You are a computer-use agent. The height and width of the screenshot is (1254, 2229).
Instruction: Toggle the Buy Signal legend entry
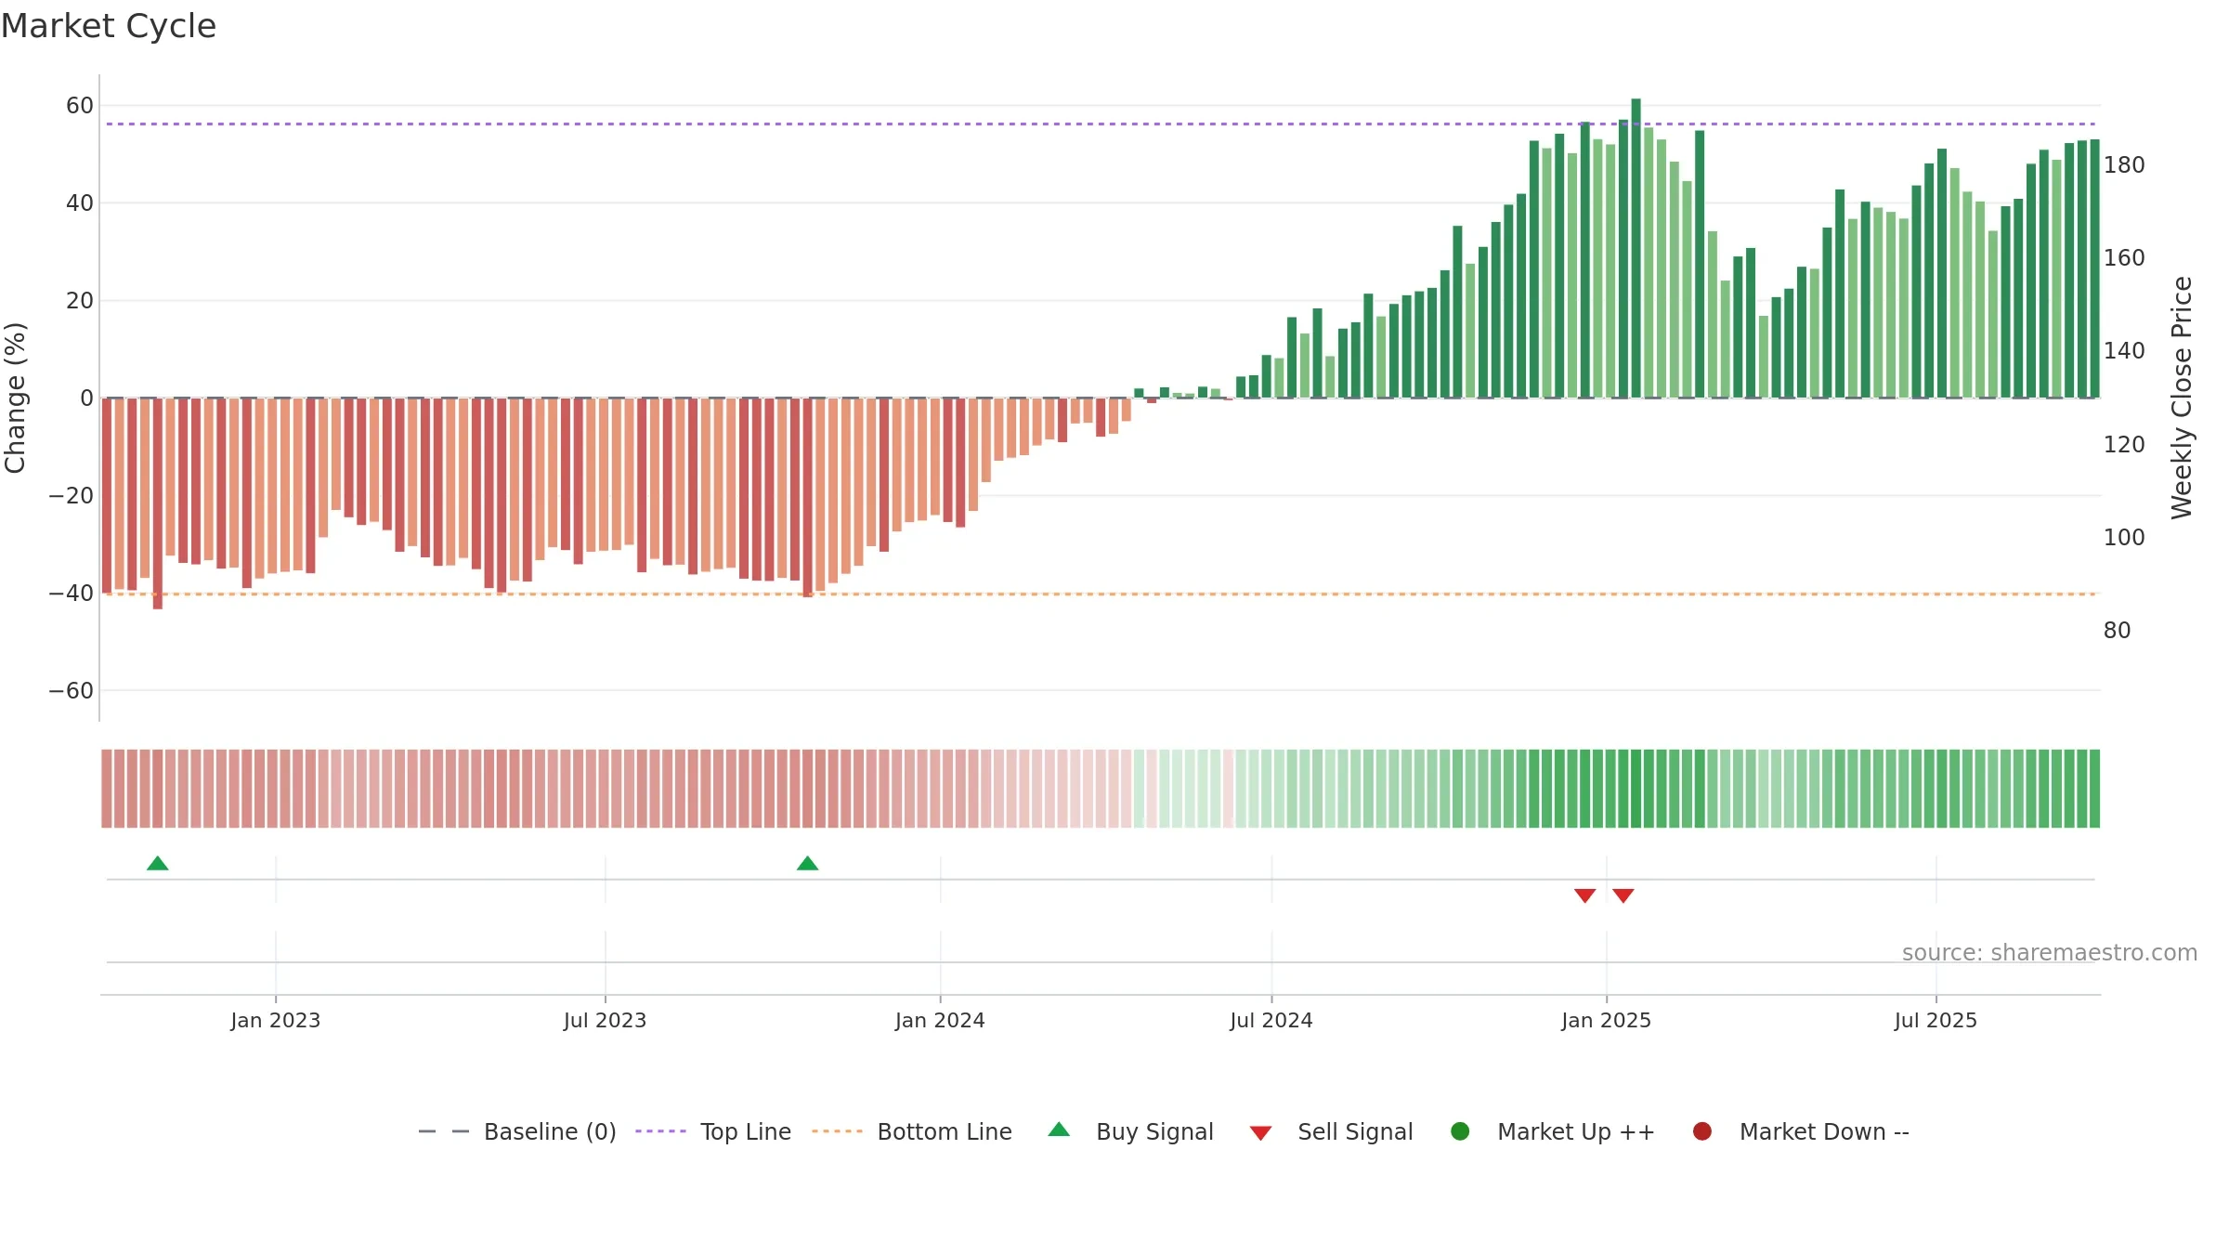[1130, 1131]
